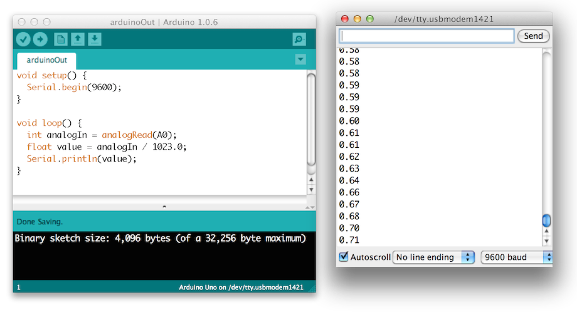Click the serial monitor scrollbar thumb
577x315 pixels.
click(x=546, y=220)
